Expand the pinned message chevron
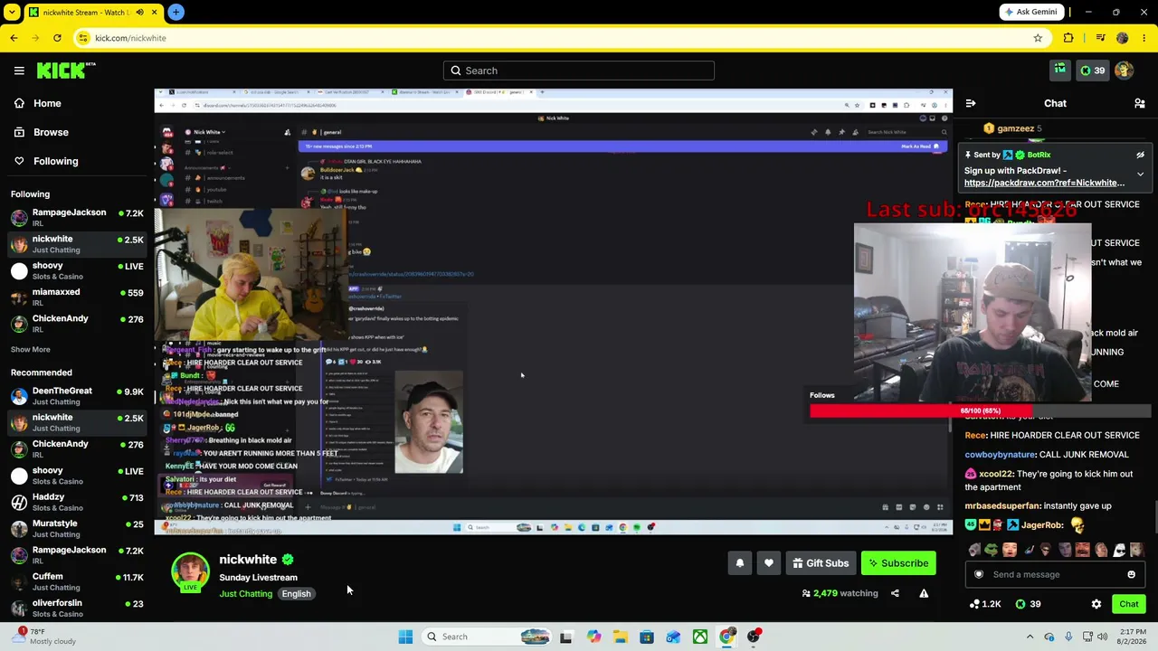The height and width of the screenshot is (651, 1158). (1140, 174)
